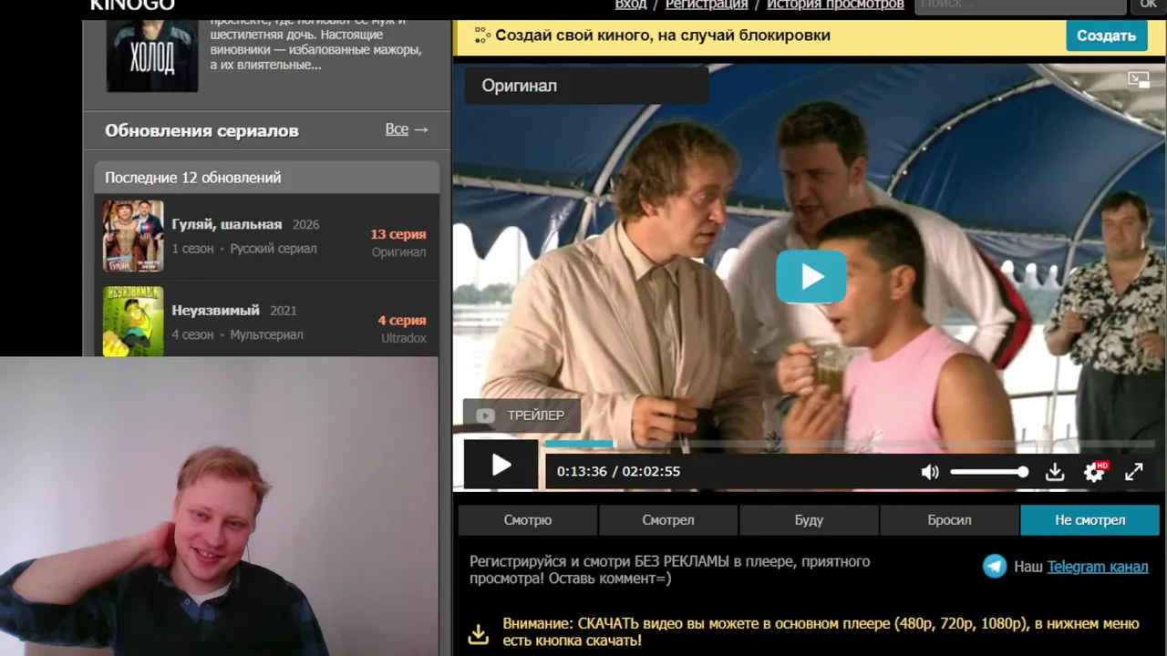Click the Неуязвимый poster thumbnail
The image size is (1167, 656).
[x=133, y=321]
